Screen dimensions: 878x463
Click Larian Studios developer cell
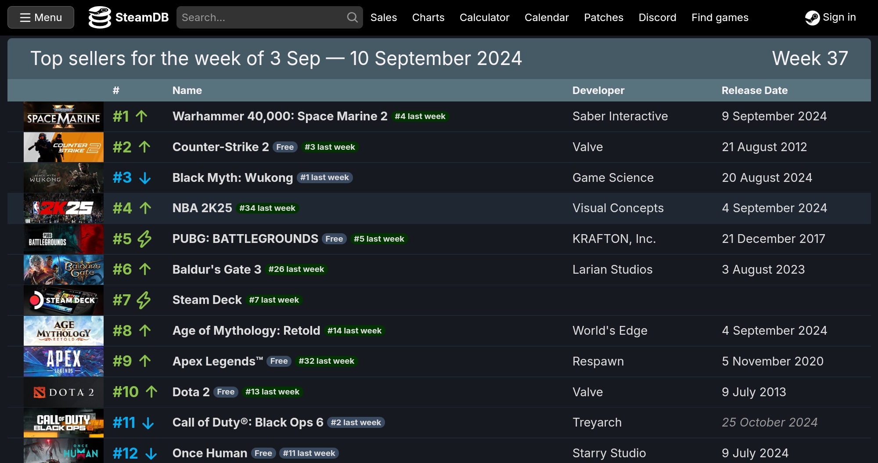tap(612, 270)
